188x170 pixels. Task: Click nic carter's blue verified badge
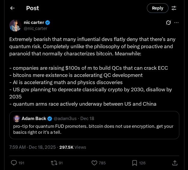point(48,22)
